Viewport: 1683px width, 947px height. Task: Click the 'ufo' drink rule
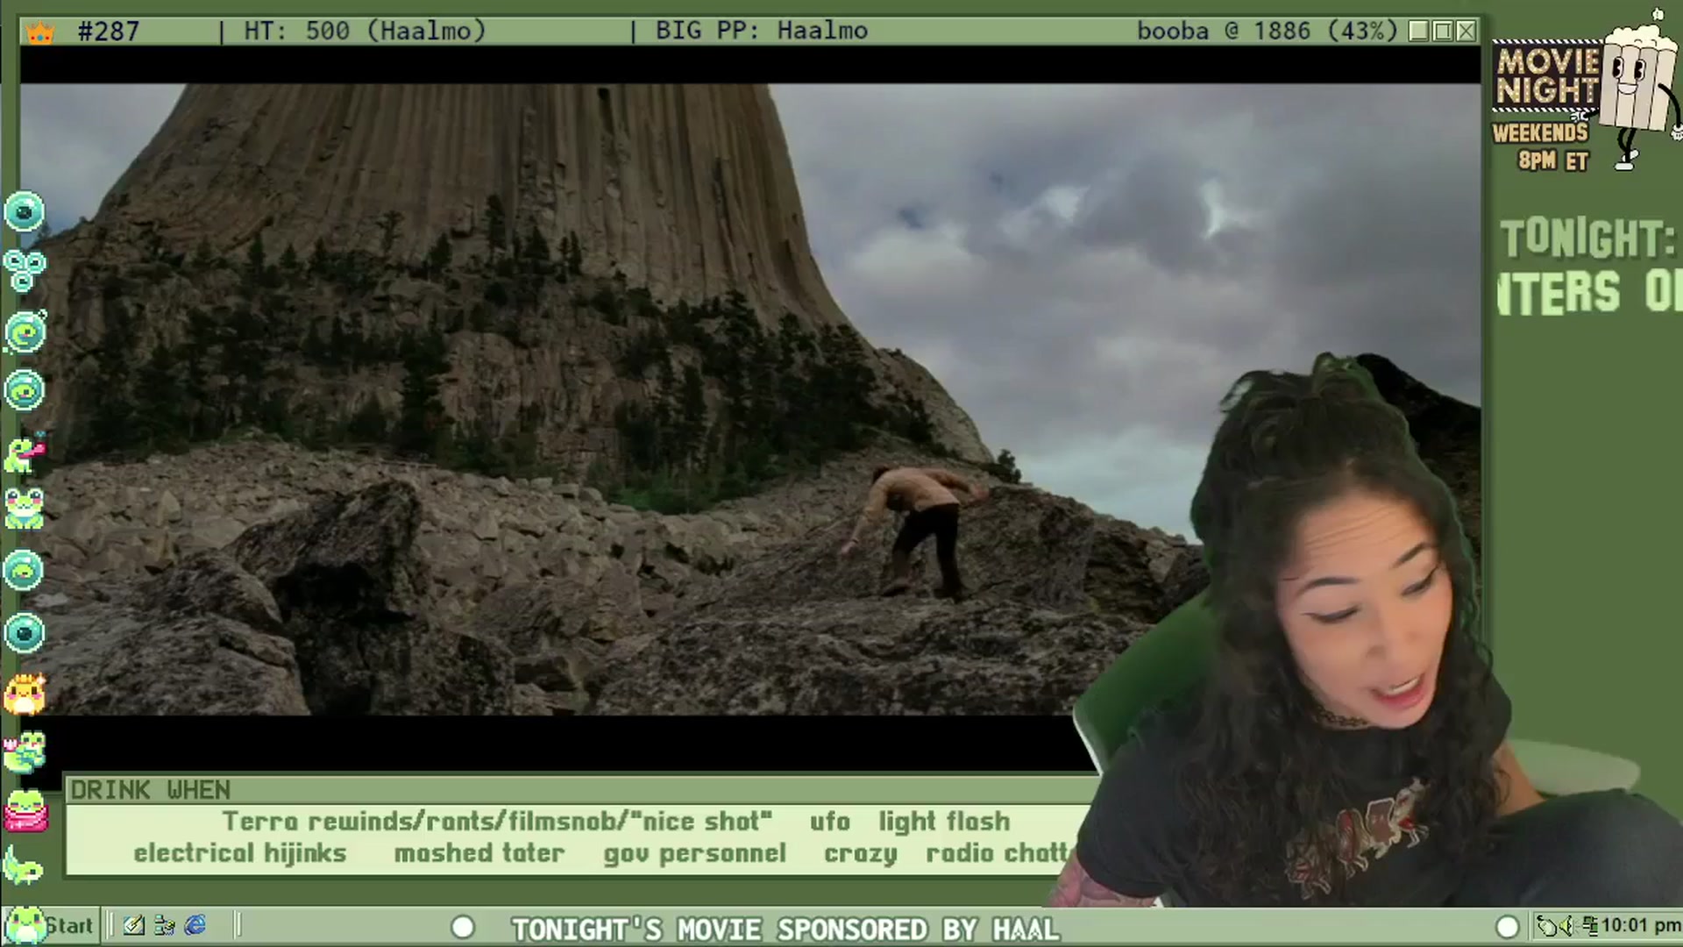point(830,822)
